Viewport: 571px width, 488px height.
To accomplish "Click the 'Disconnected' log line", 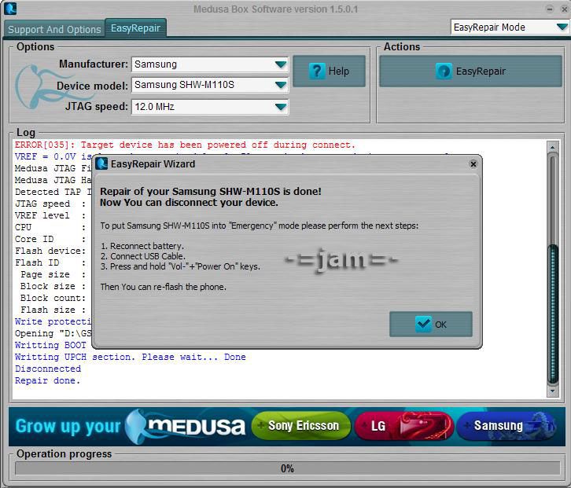I will click(48, 369).
